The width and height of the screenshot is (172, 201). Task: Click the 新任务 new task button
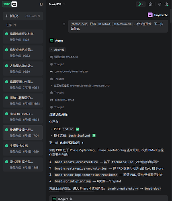23,16
